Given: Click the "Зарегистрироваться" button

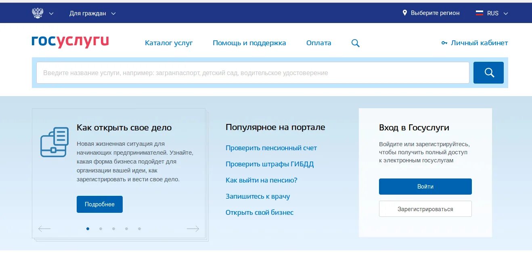Looking at the screenshot, I should pyautogui.click(x=425, y=209).
